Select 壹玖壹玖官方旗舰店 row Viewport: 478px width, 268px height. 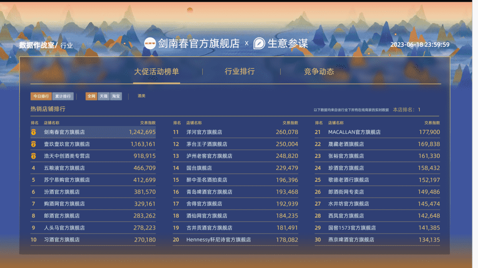[93, 144]
